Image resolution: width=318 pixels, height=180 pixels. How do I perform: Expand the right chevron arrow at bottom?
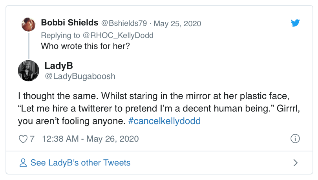click(296, 163)
